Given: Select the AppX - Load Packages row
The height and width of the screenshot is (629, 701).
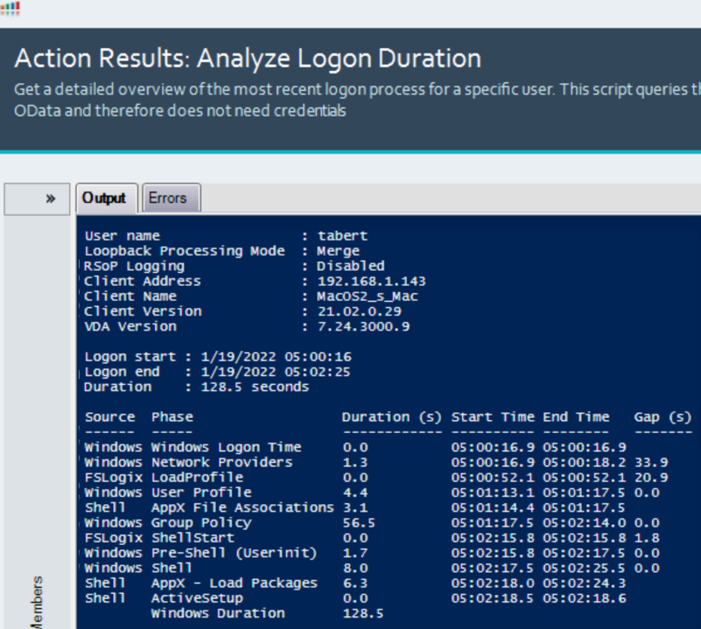Looking at the screenshot, I should click(356, 583).
